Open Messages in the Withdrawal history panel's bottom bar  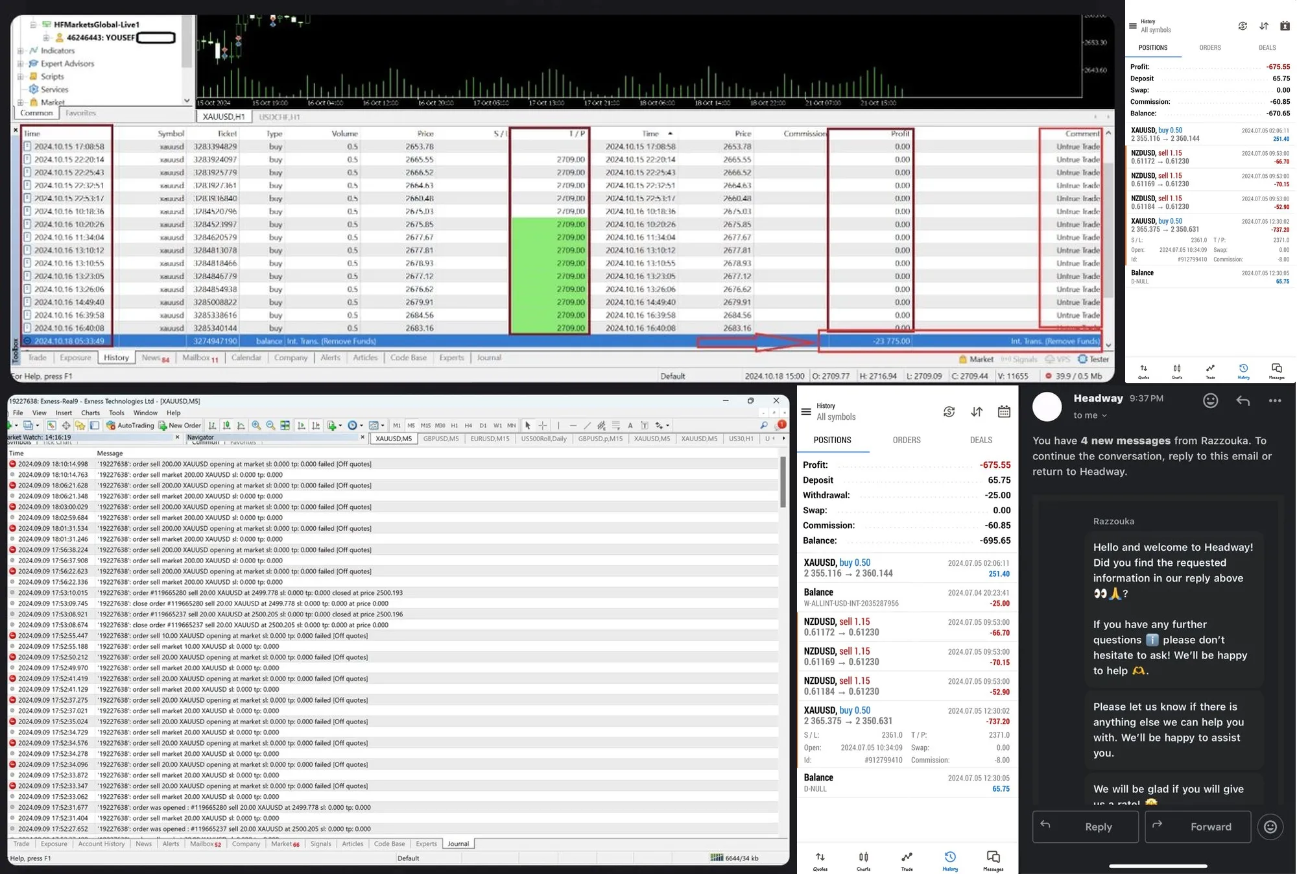tap(993, 860)
